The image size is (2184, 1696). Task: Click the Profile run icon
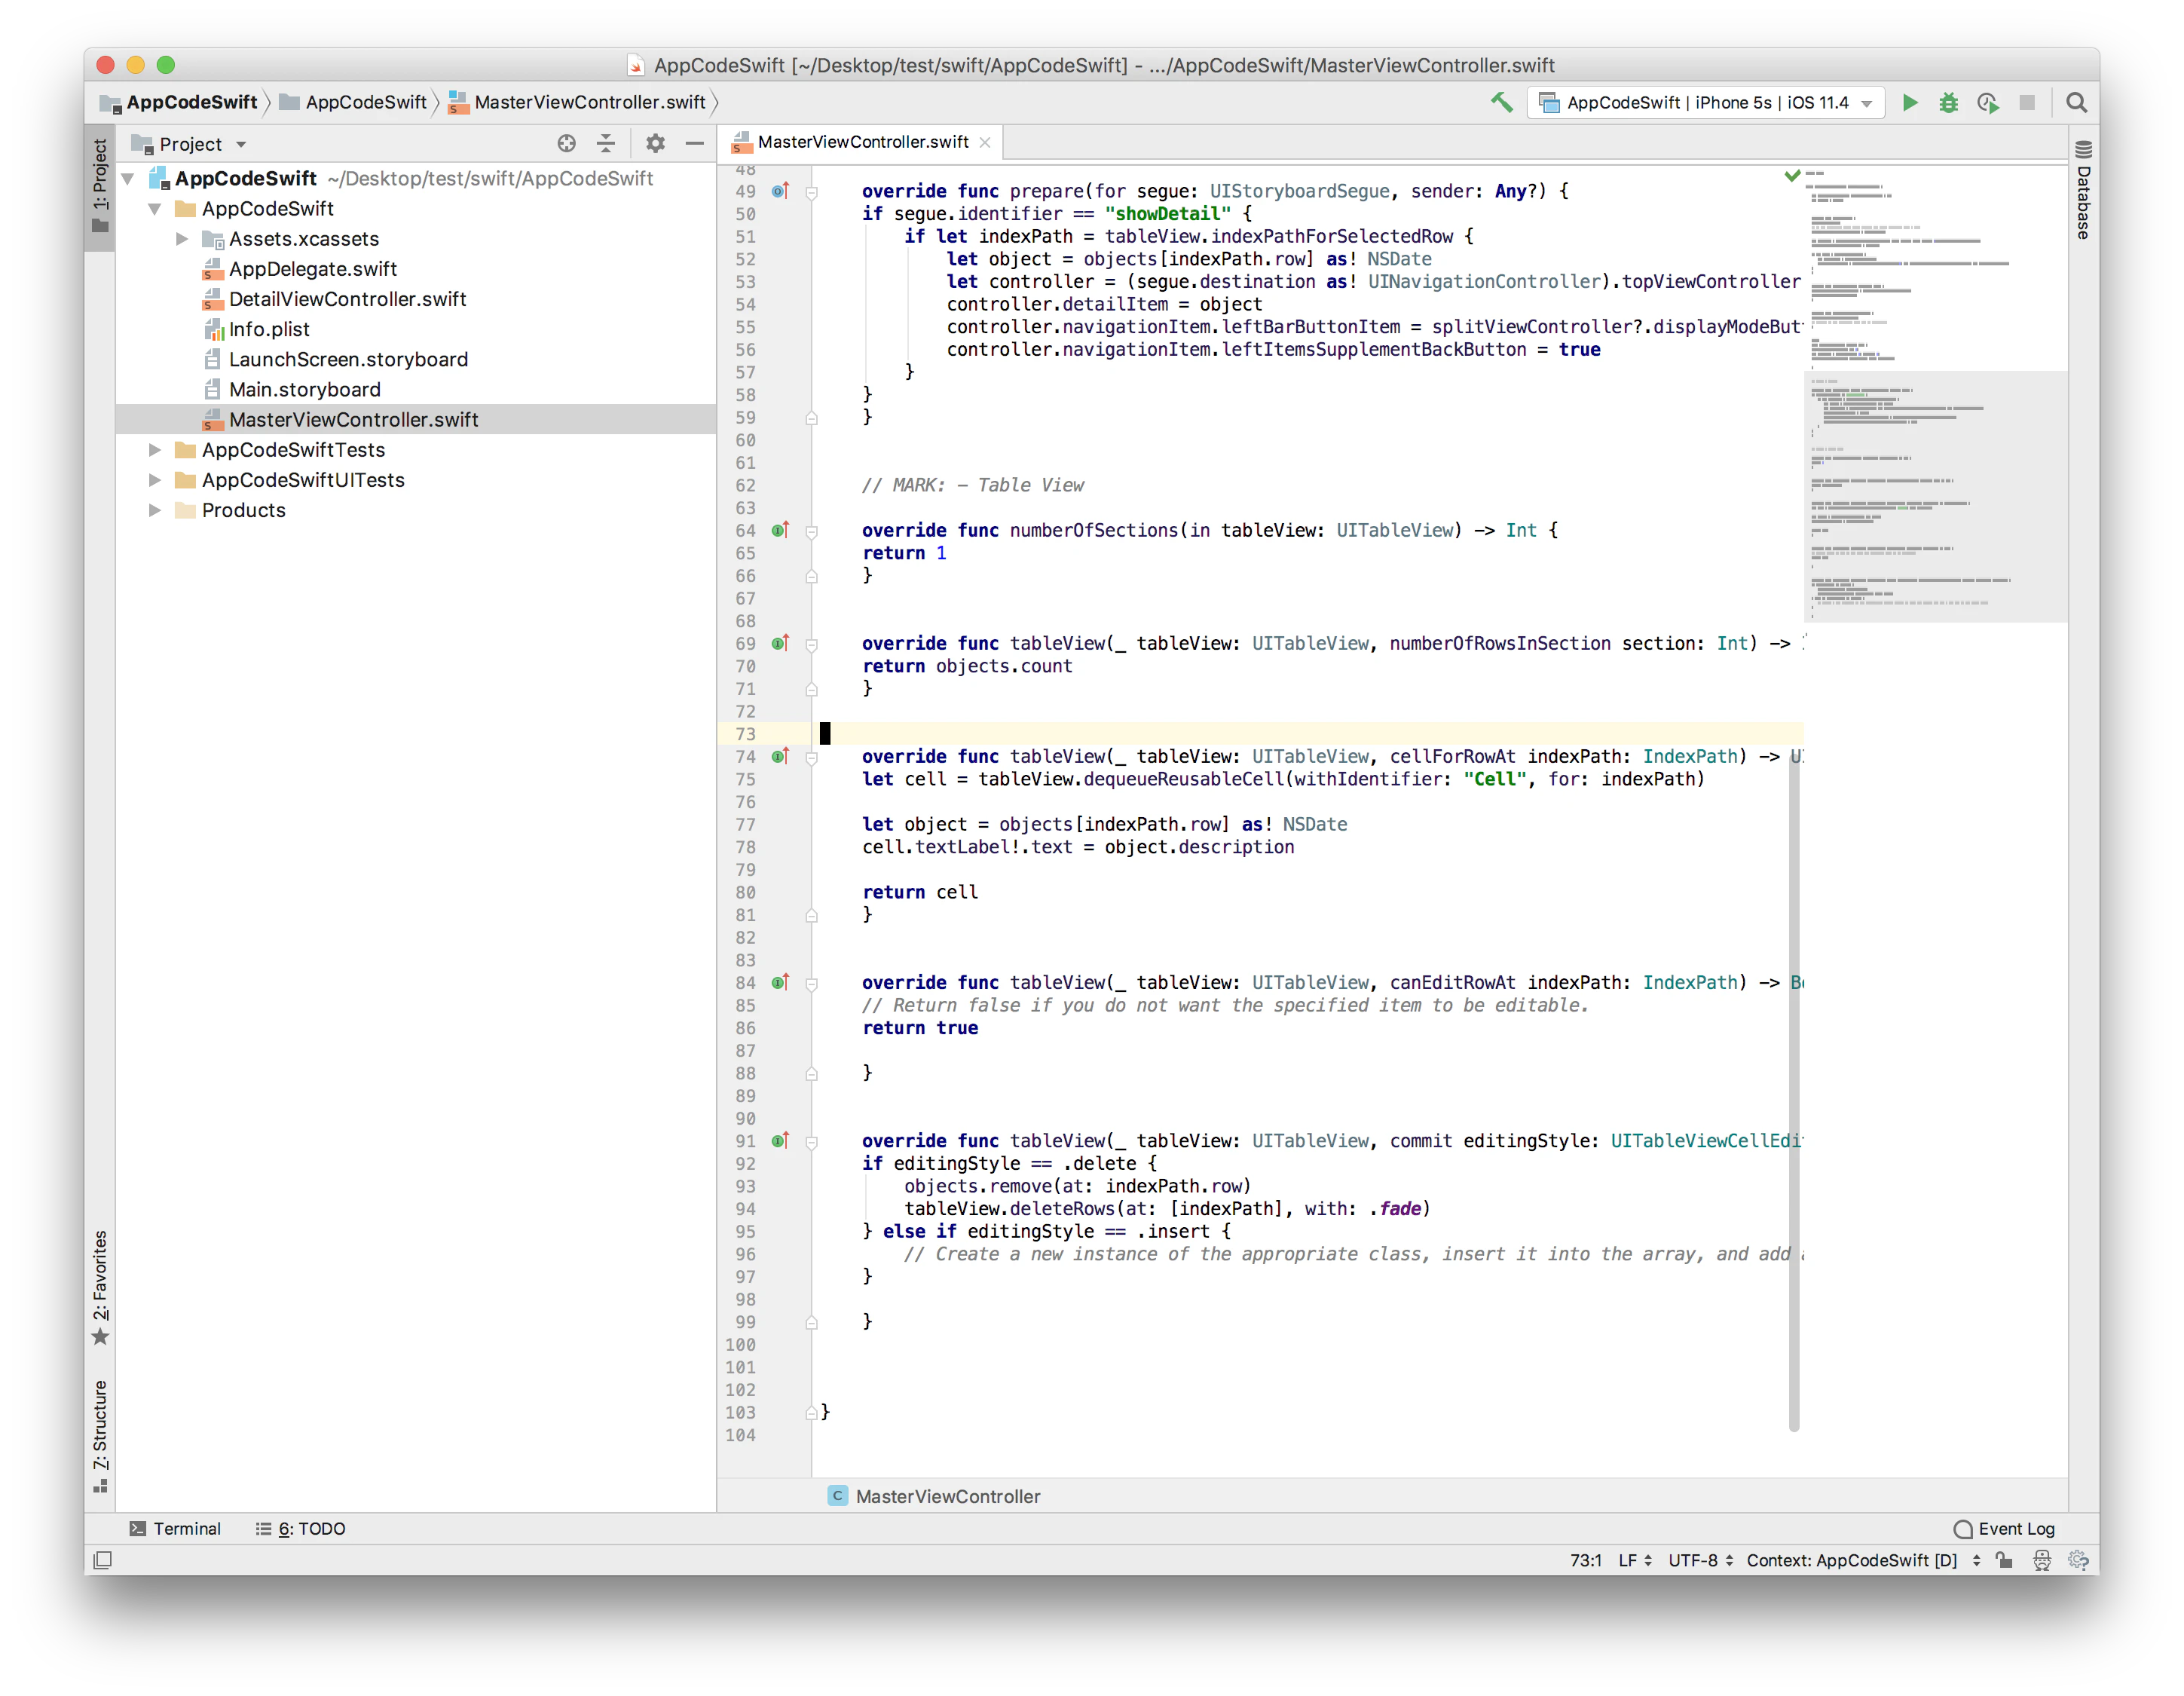pyautogui.click(x=1987, y=102)
